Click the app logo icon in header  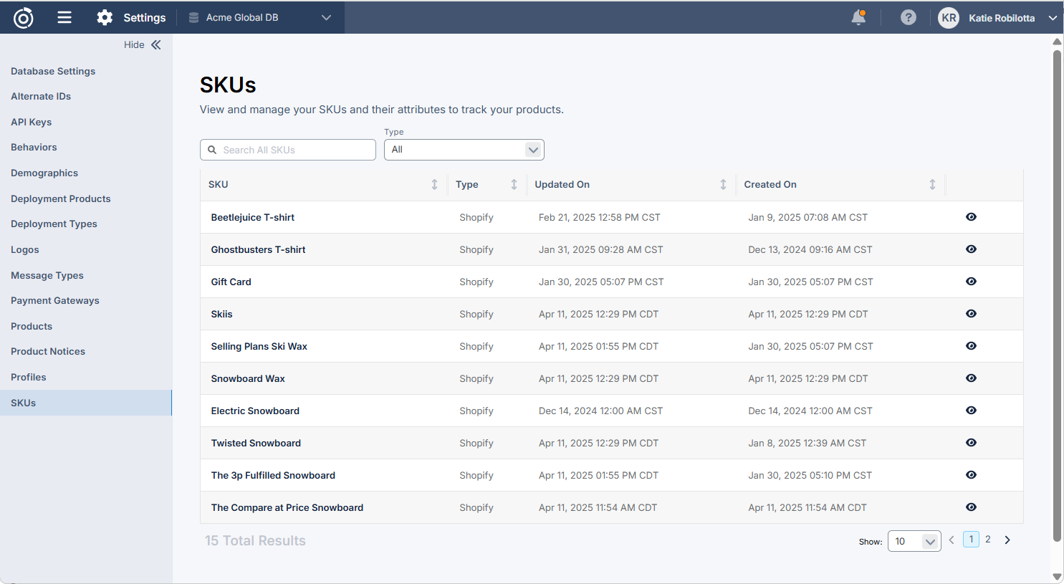click(x=24, y=18)
